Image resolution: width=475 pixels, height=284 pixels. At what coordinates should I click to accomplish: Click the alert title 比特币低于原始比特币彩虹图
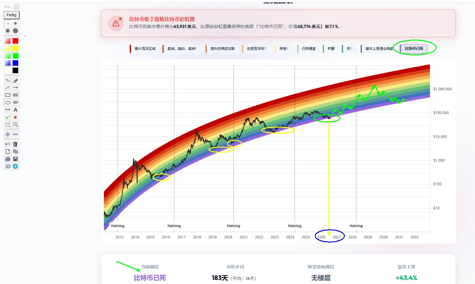pos(162,19)
